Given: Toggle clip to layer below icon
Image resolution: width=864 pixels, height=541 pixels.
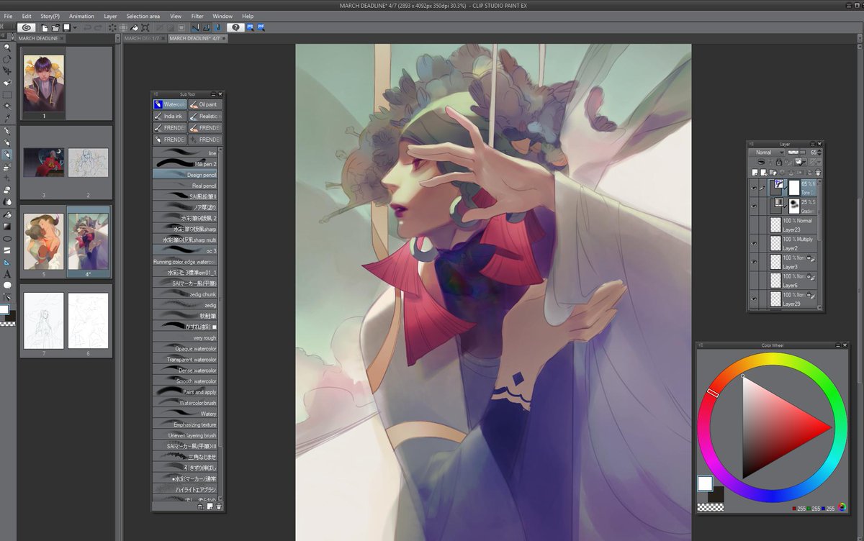Looking at the screenshot, I should (x=762, y=163).
